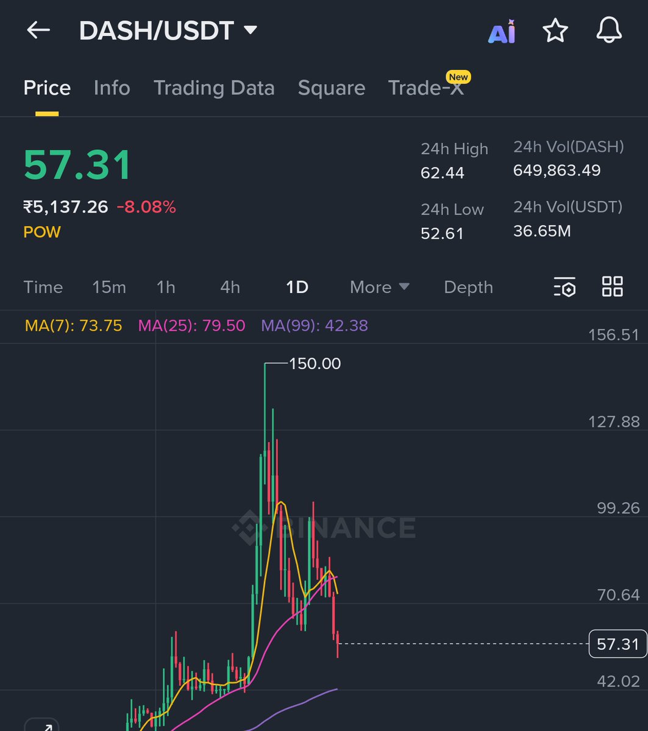Screen dimensions: 648x731
Task: Open the Depth chart view
Action: tap(468, 287)
